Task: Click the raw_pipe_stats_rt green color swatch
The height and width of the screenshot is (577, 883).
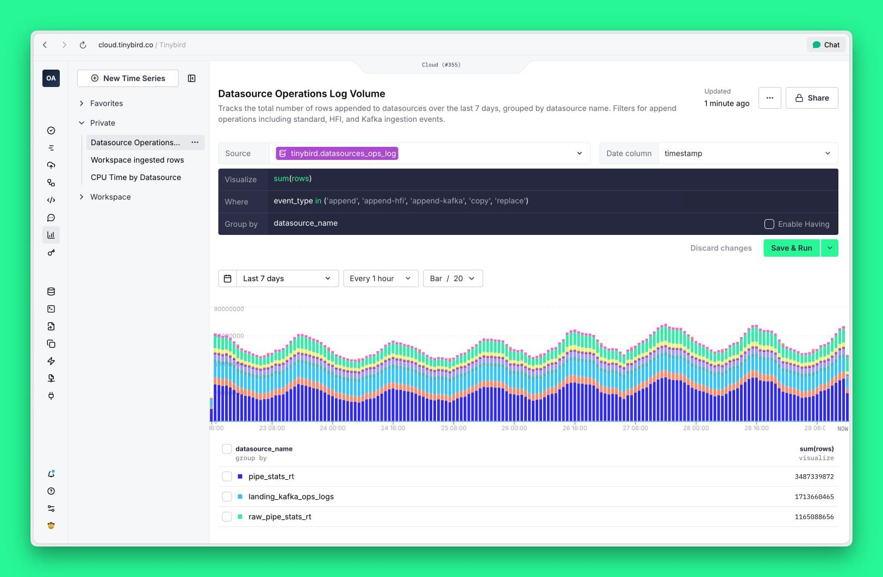Action: pos(240,517)
